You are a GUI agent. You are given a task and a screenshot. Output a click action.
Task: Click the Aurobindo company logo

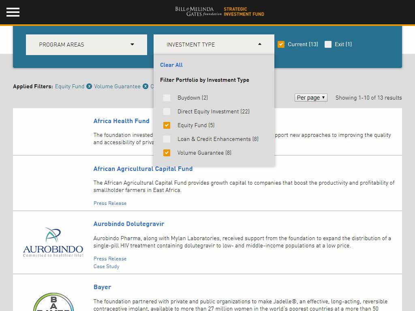pos(52,242)
